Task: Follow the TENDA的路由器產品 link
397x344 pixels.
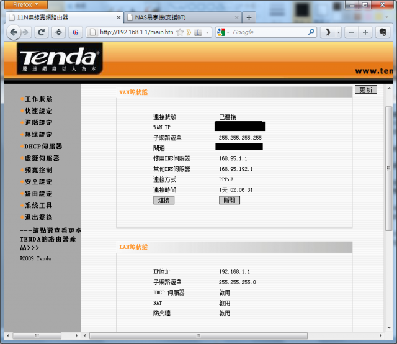Action: point(50,239)
